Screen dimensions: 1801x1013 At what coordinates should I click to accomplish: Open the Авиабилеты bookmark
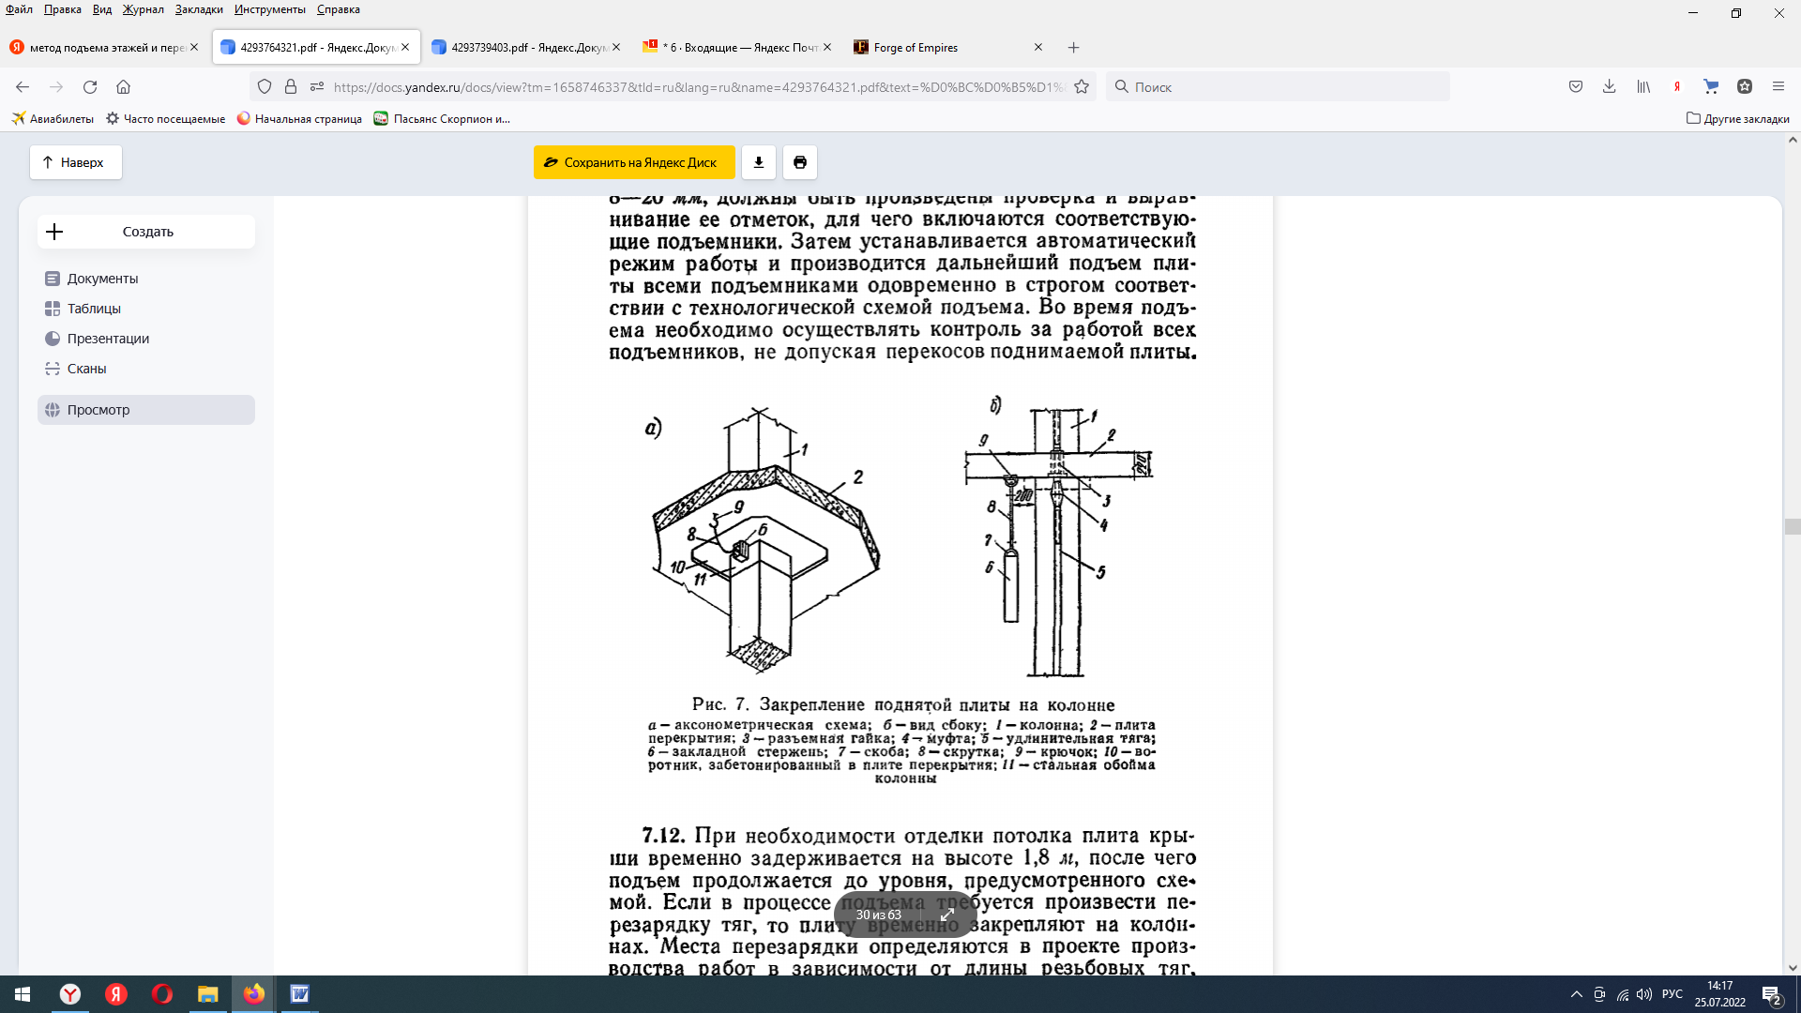pyautogui.click(x=53, y=118)
